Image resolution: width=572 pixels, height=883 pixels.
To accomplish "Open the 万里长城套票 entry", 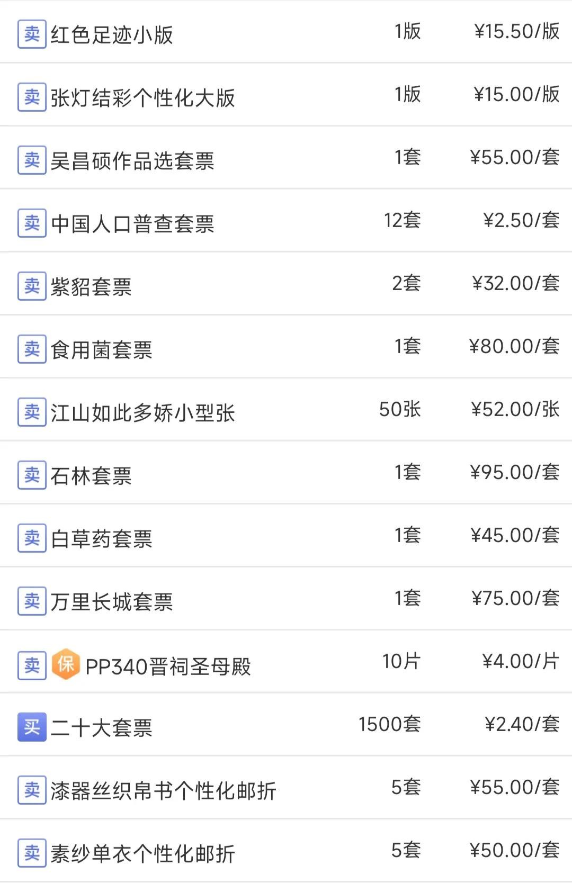I will pos(112,602).
